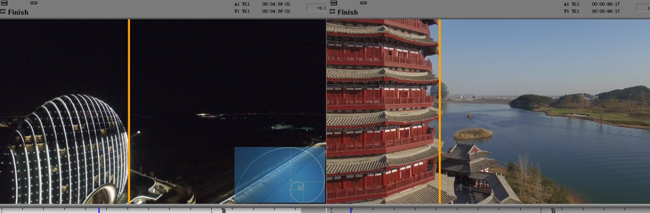
Task: Open the right monitor's top-left menu icon
Action: pyautogui.click(x=332, y=3)
